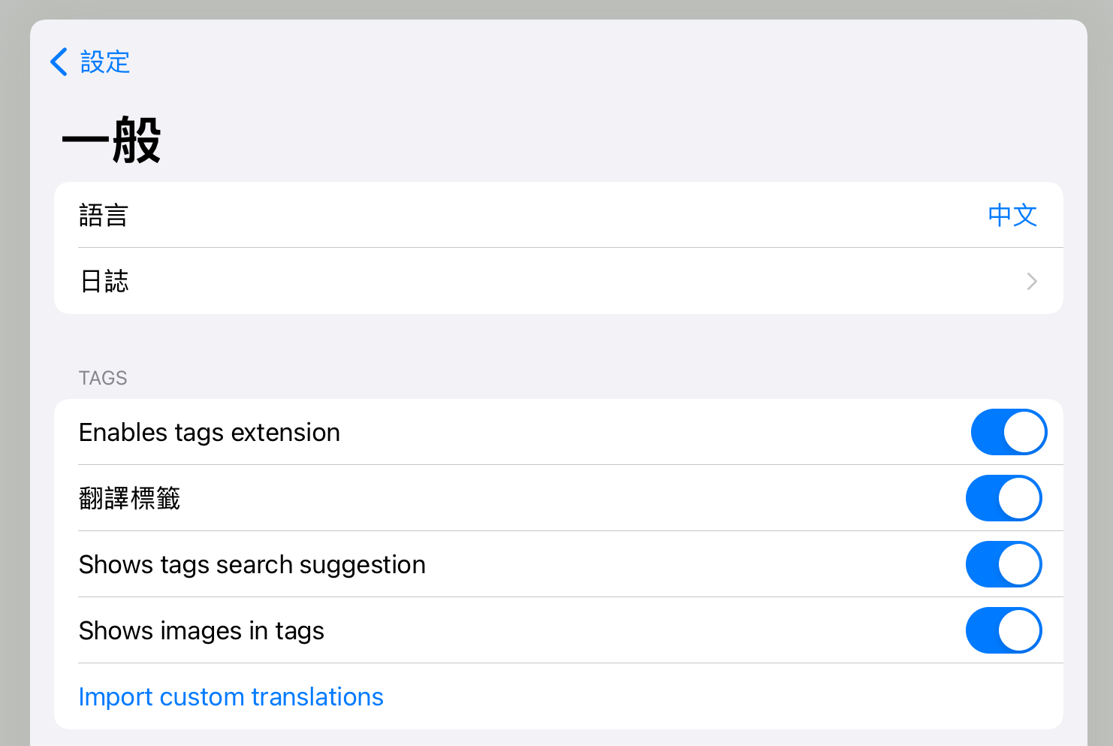Disable the Enables tags extension switch
The height and width of the screenshot is (746, 1113).
pyautogui.click(x=1009, y=432)
